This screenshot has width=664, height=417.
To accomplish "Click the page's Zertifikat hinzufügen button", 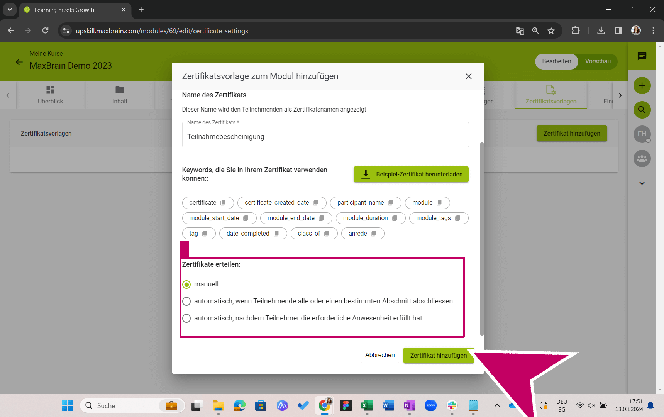I will (x=572, y=134).
